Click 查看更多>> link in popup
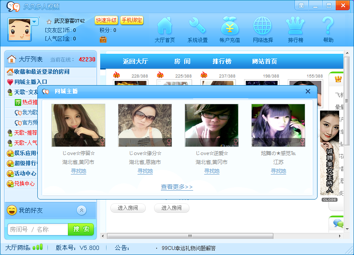354x255 pixels. coord(177,187)
